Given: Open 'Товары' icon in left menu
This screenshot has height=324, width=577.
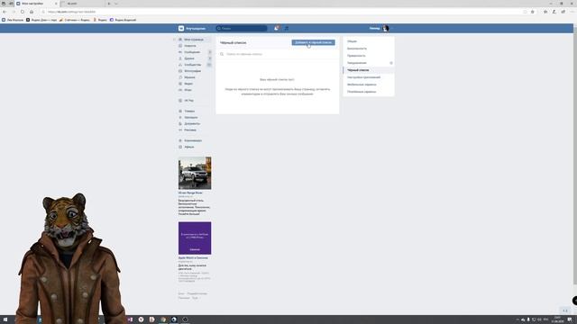Looking at the screenshot, I should pyautogui.click(x=180, y=111).
